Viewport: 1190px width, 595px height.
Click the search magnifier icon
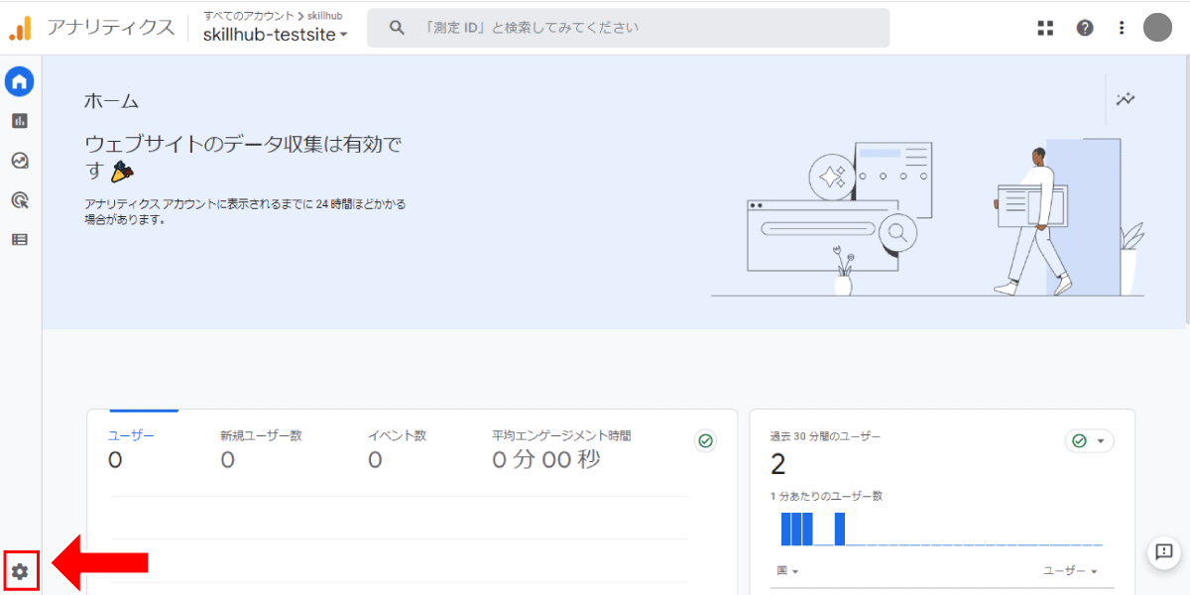click(397, 28)
